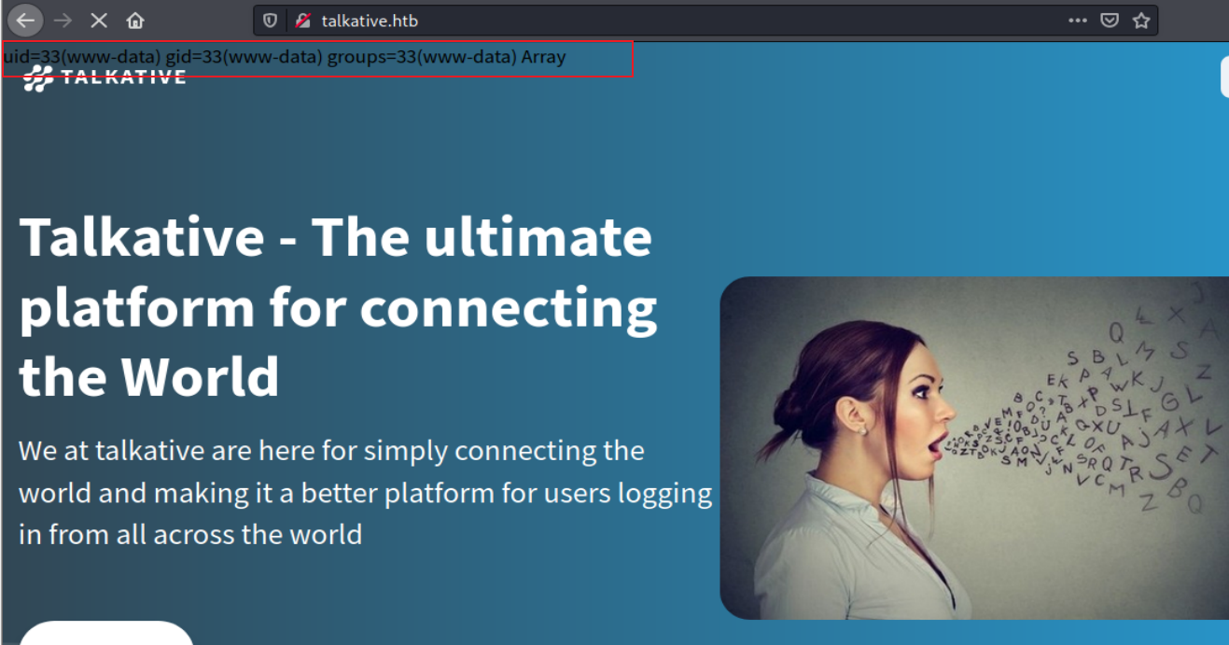
Task: Click the Talkative logo in the header
Action: 105,77
